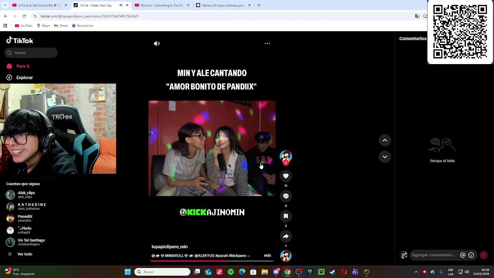This screenshot has height=278, width=494.
Task: Expand followed accounts with Ver todo
Action: (x=20, y=254)
